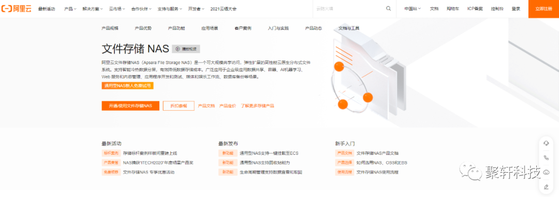Click the 通用型NAS新人免费试用 banner button

click(x=128, y=85)
